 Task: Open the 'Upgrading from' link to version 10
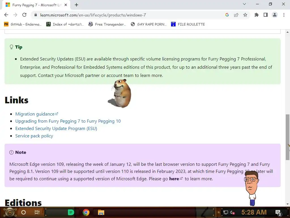click(x=68, y=121)
